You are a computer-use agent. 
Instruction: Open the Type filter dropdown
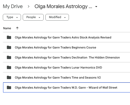[12, 17]
